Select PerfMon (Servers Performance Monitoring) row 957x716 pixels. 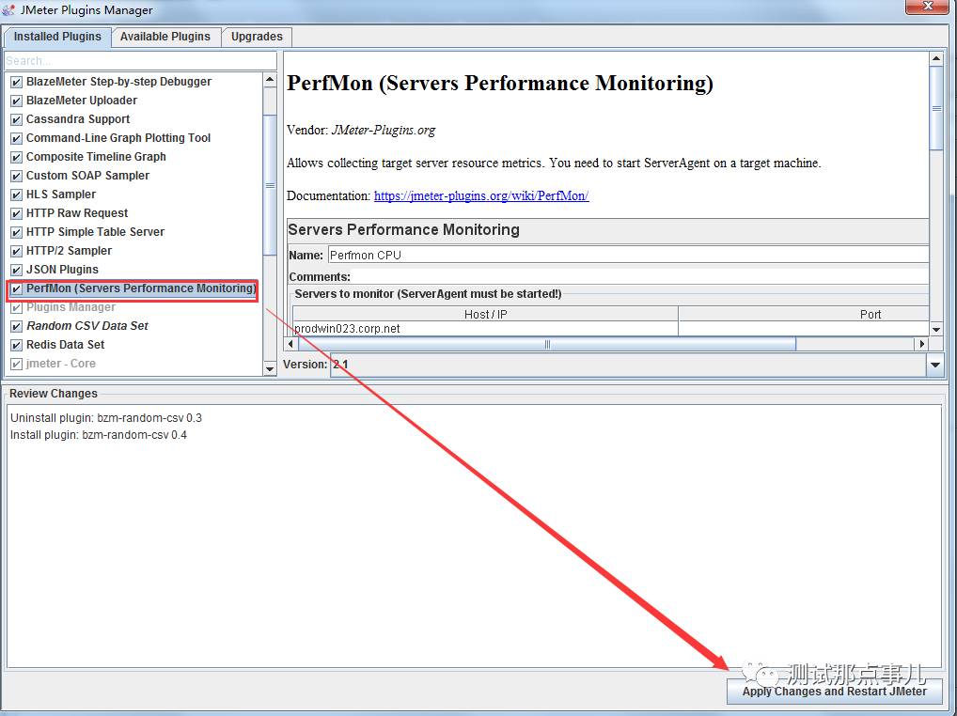(133, 289)
